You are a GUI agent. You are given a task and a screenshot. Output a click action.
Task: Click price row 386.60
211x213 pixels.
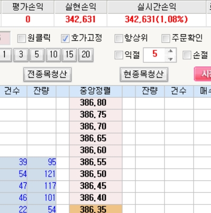[96, 151]
